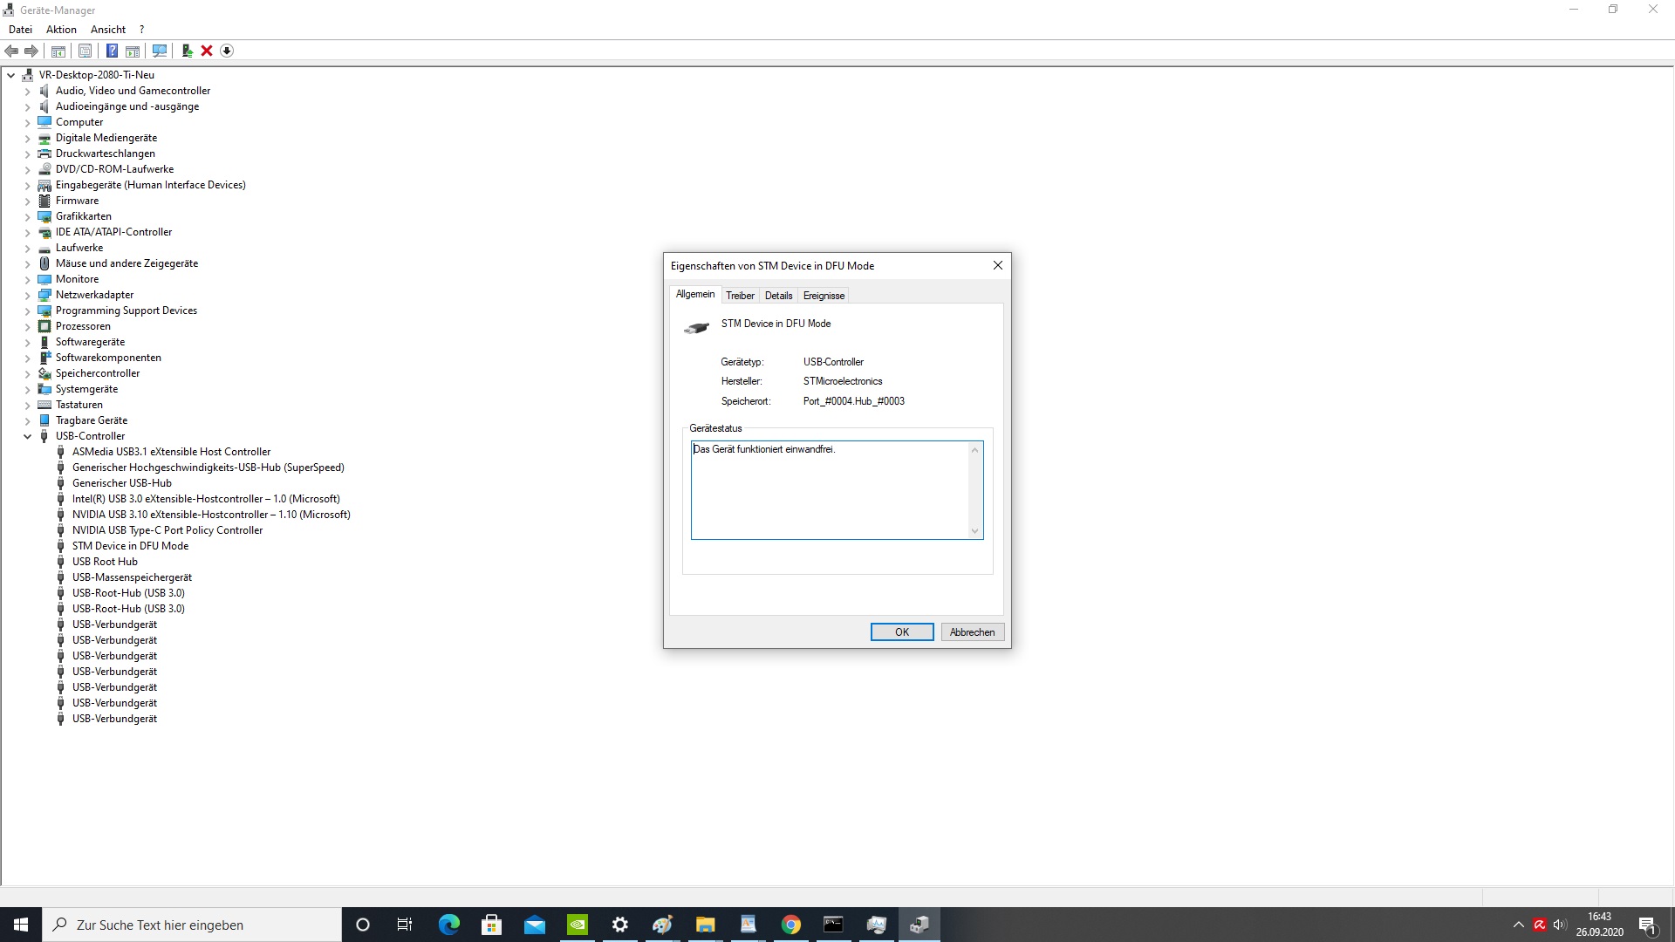Click the Back navigation arrow in the toolbar

click(x=11, y=51)
